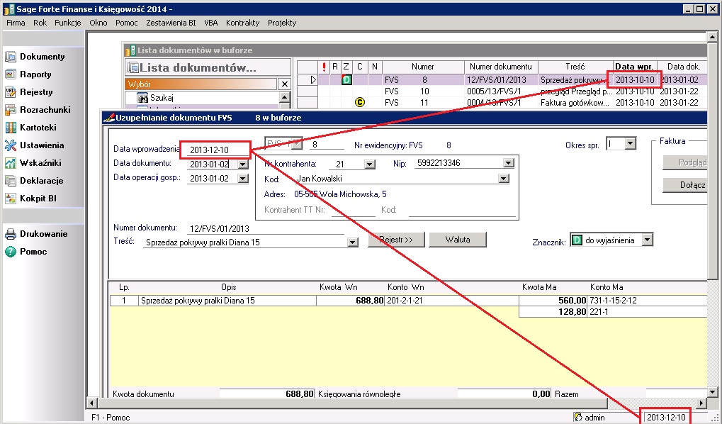Click the Kontrahent TT Nr field
The image size is (722, 424).
353,210
